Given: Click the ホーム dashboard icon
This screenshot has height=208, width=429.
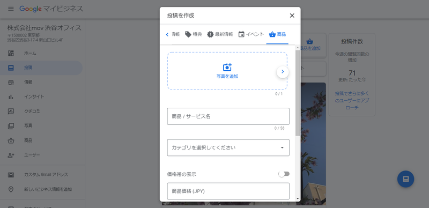Looking at the screenshot, I should (11, 54).
